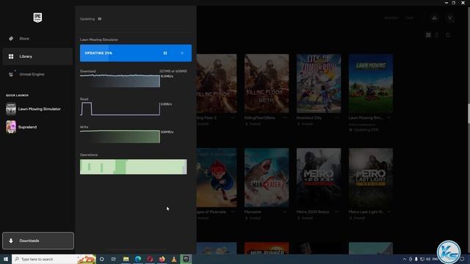The width and height of the screenshot is (470, 264).
Task: Launch Lawn Mowing Simulator from Quick Launch
Action: (x=37, y=109)
